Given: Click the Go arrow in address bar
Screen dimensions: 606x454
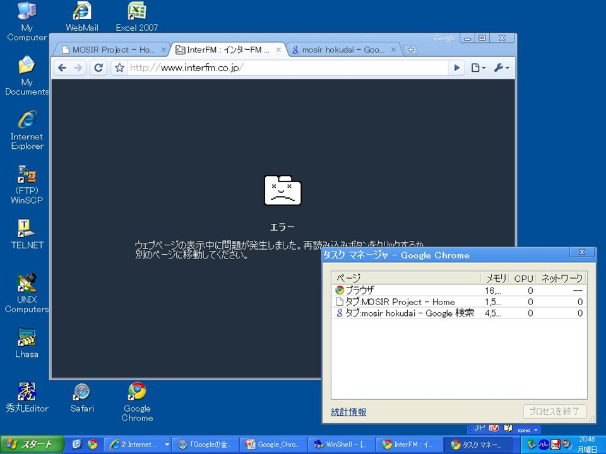Looking at the screenshot, I should tap(457, 68).
